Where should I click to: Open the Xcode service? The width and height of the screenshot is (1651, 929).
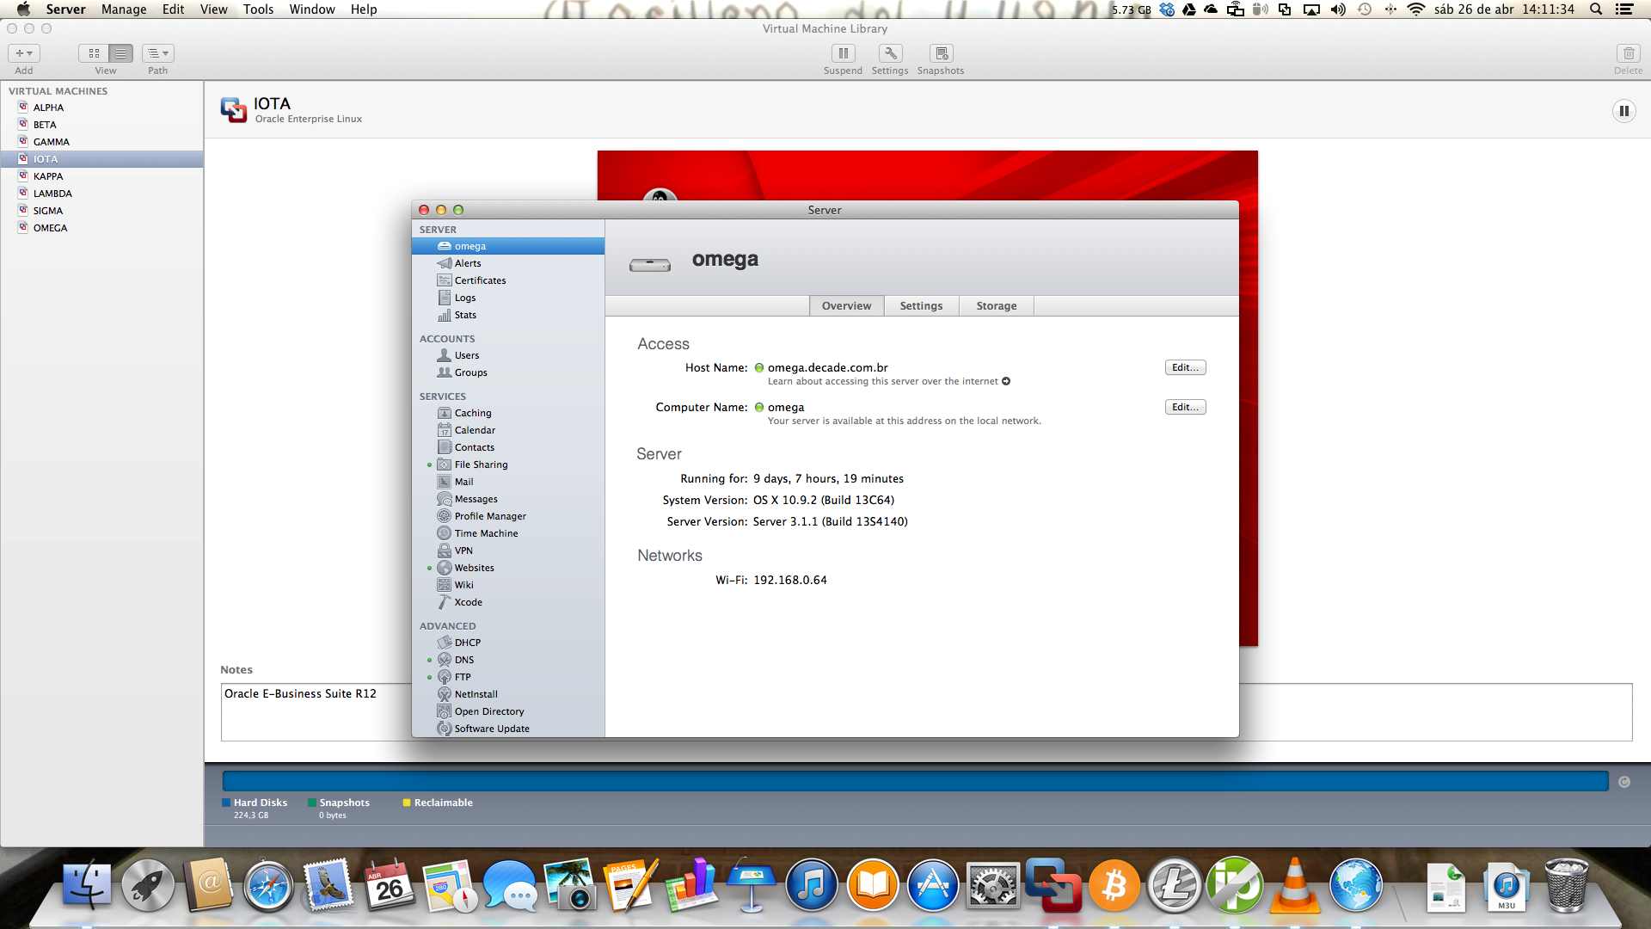(507, 602)
